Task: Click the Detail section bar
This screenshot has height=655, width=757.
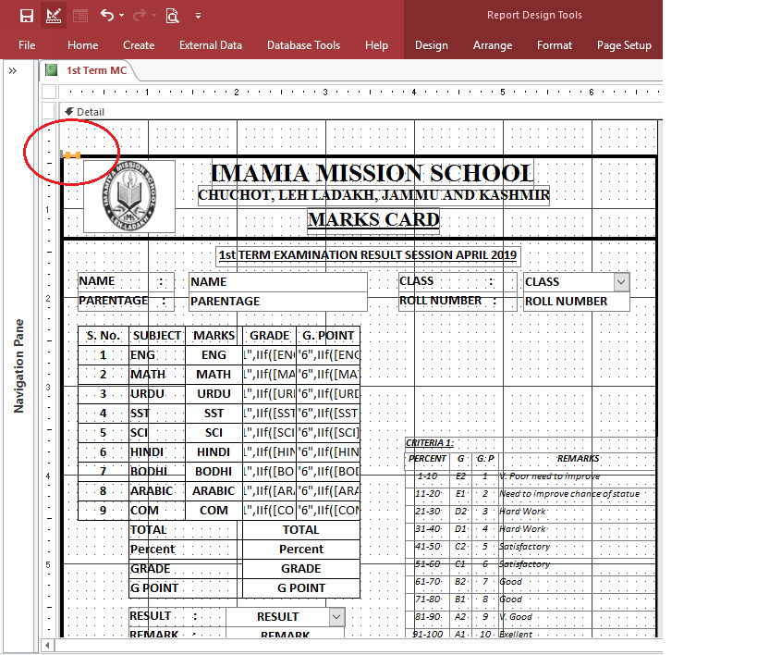Action: click(x=360, y=112)
